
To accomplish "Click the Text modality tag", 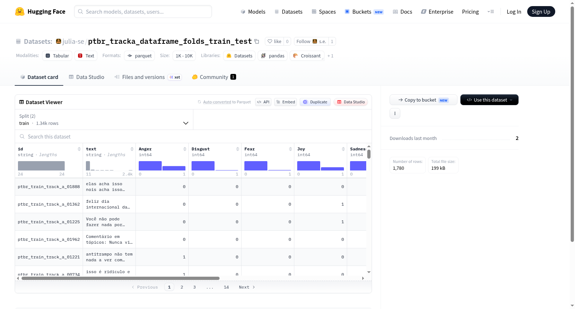I will point(86,56).
